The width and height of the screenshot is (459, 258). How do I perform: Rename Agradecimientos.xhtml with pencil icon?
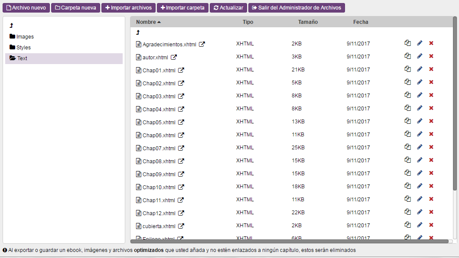coord(420,43)
